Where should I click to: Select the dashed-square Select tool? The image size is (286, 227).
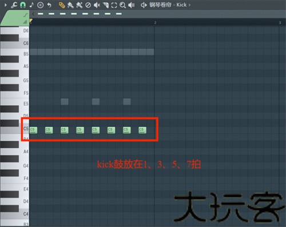click(114, 5)
